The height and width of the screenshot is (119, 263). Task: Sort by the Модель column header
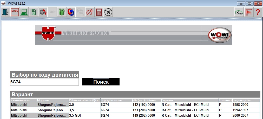coord(53,100)
